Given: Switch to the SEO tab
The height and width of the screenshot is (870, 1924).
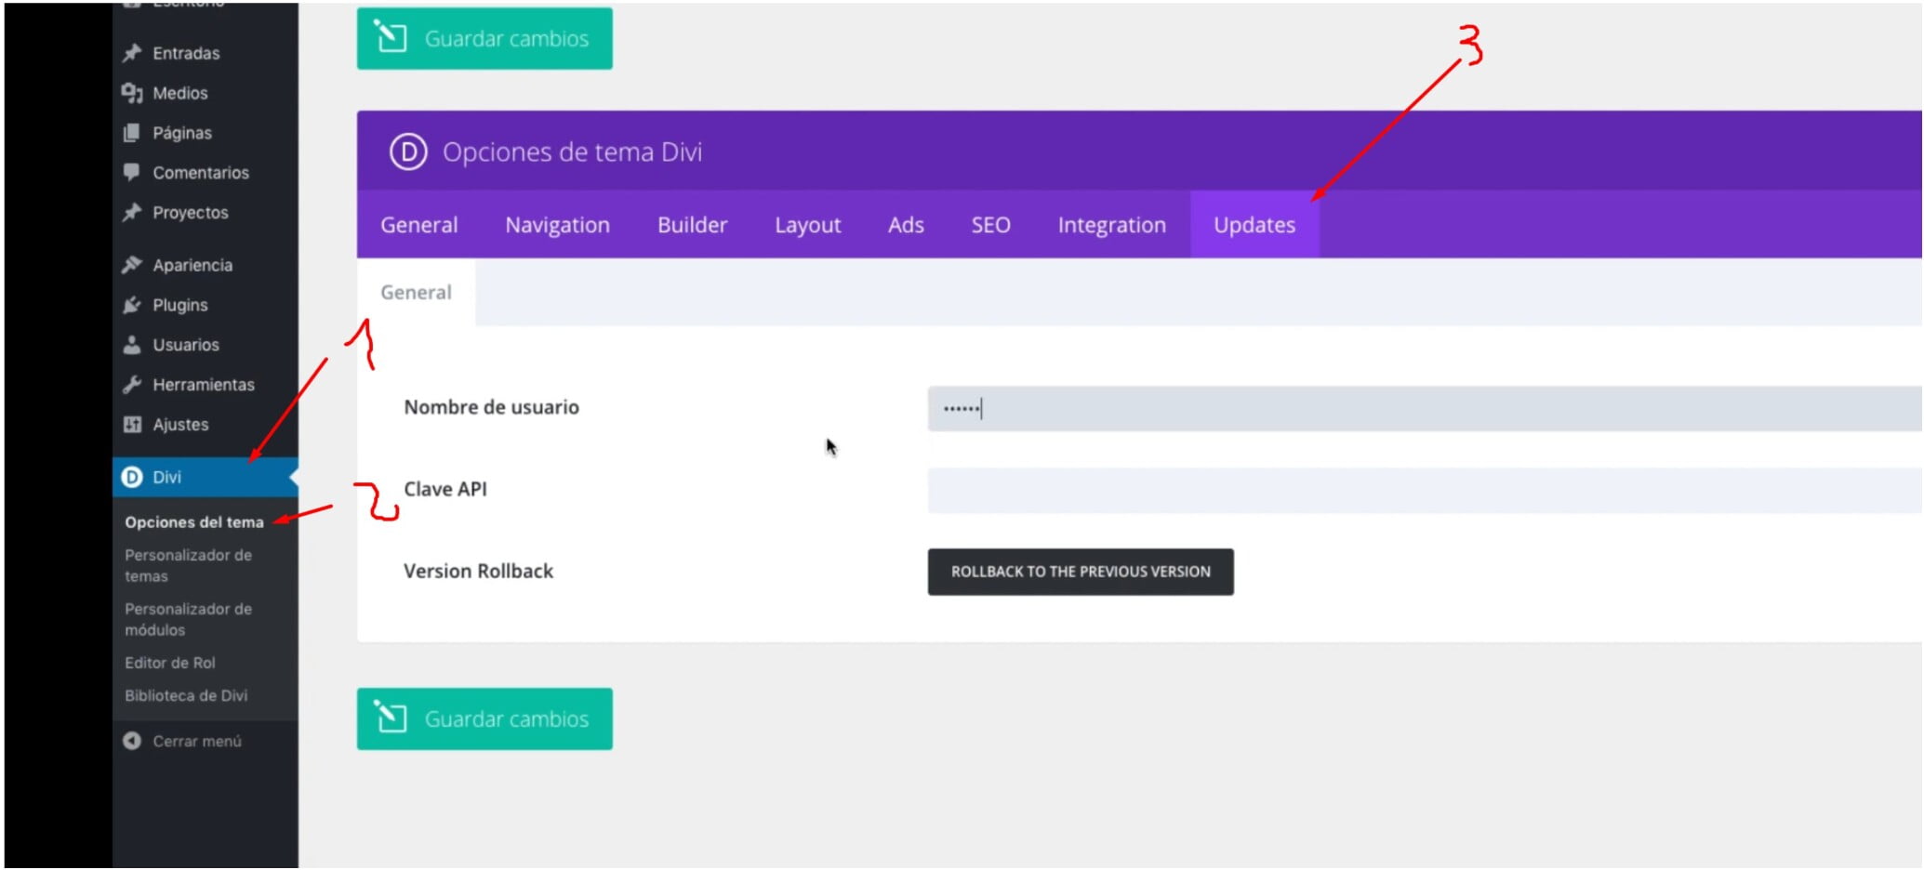Looking at the screenshot, I should click(x=991, y=225).
